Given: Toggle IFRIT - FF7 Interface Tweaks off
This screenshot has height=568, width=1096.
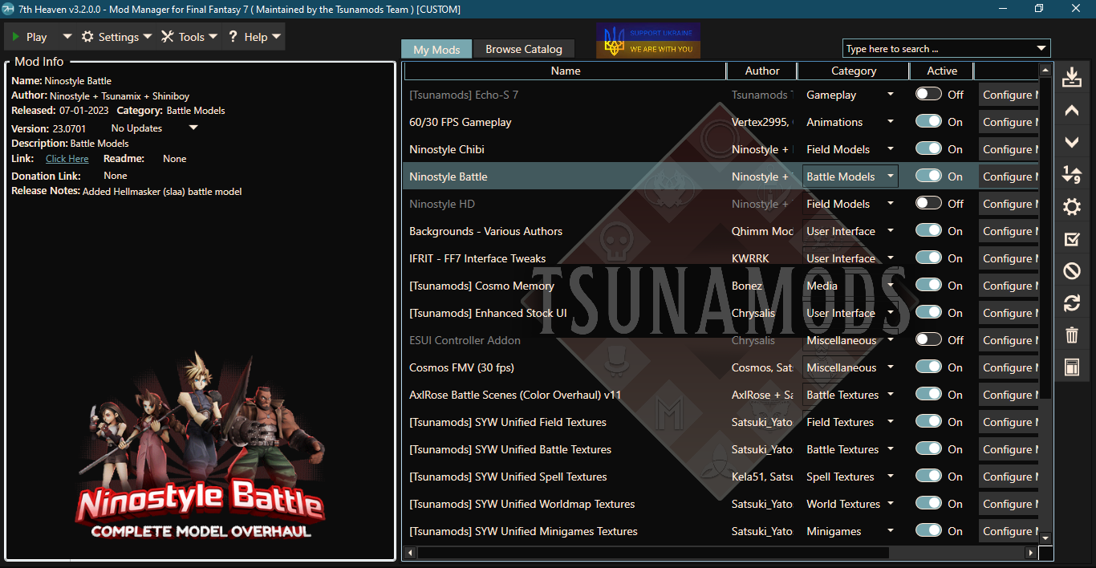Looking at the screenshot, I should tap(928, 258).
